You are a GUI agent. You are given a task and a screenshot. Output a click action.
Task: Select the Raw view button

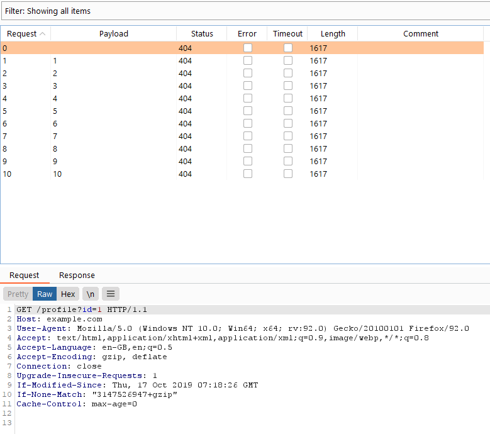[x=45, y=294]
